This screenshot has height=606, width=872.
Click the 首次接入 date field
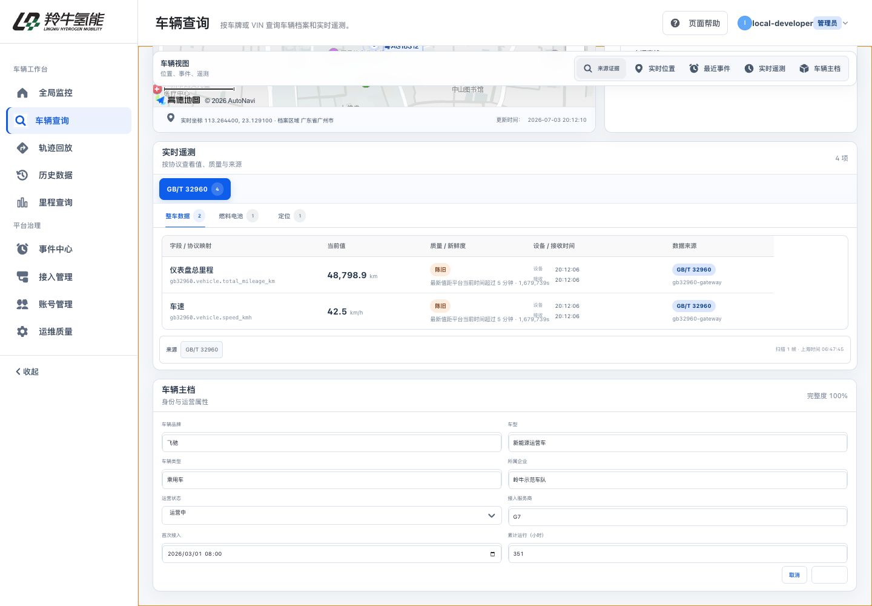click(332, 553)
